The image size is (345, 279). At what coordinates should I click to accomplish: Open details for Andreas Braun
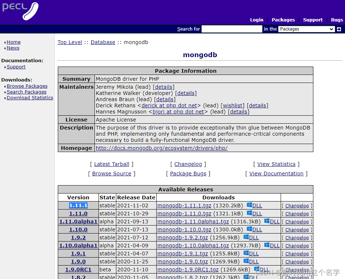tap(165, 99)
